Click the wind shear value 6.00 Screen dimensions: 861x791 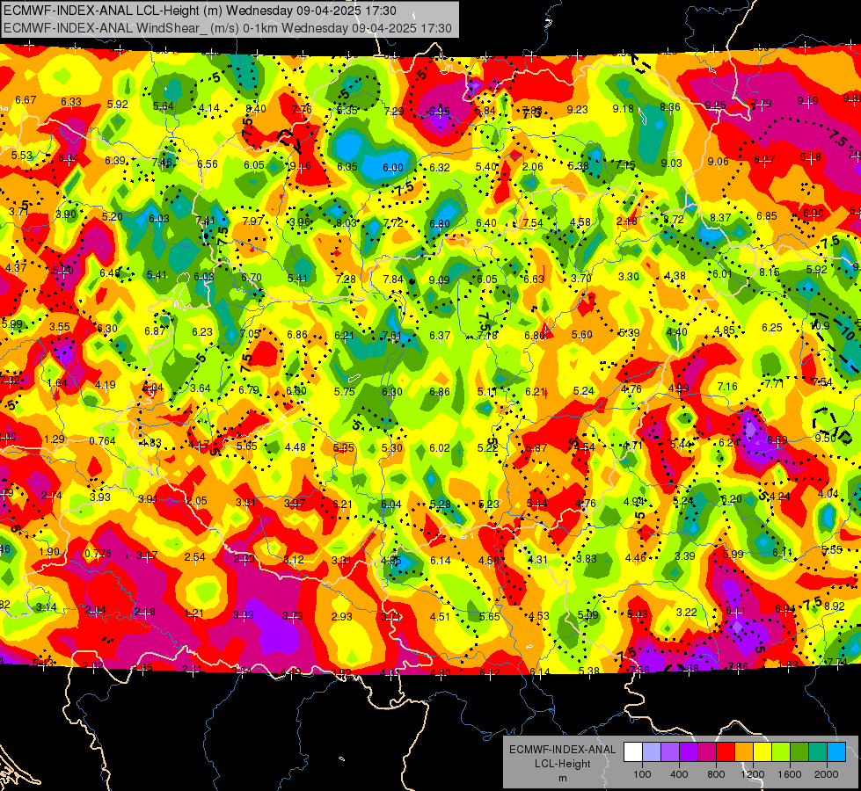click(x=392, y=167)
